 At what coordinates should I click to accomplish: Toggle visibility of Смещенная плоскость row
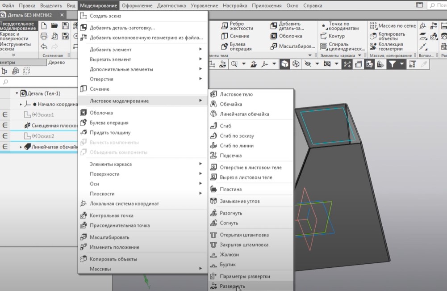pos(5,125)
